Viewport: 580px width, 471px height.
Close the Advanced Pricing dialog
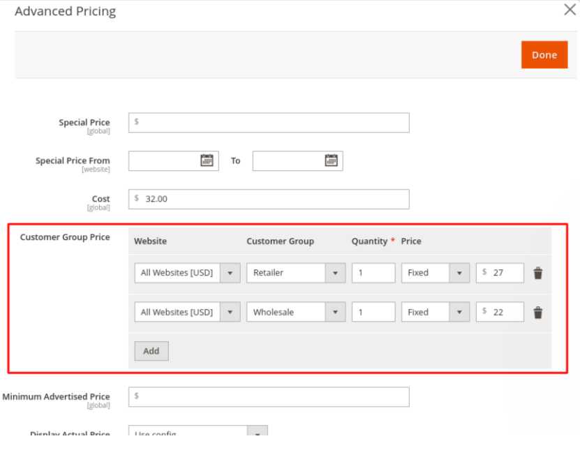pyautogui.click(x=570, y=10)
